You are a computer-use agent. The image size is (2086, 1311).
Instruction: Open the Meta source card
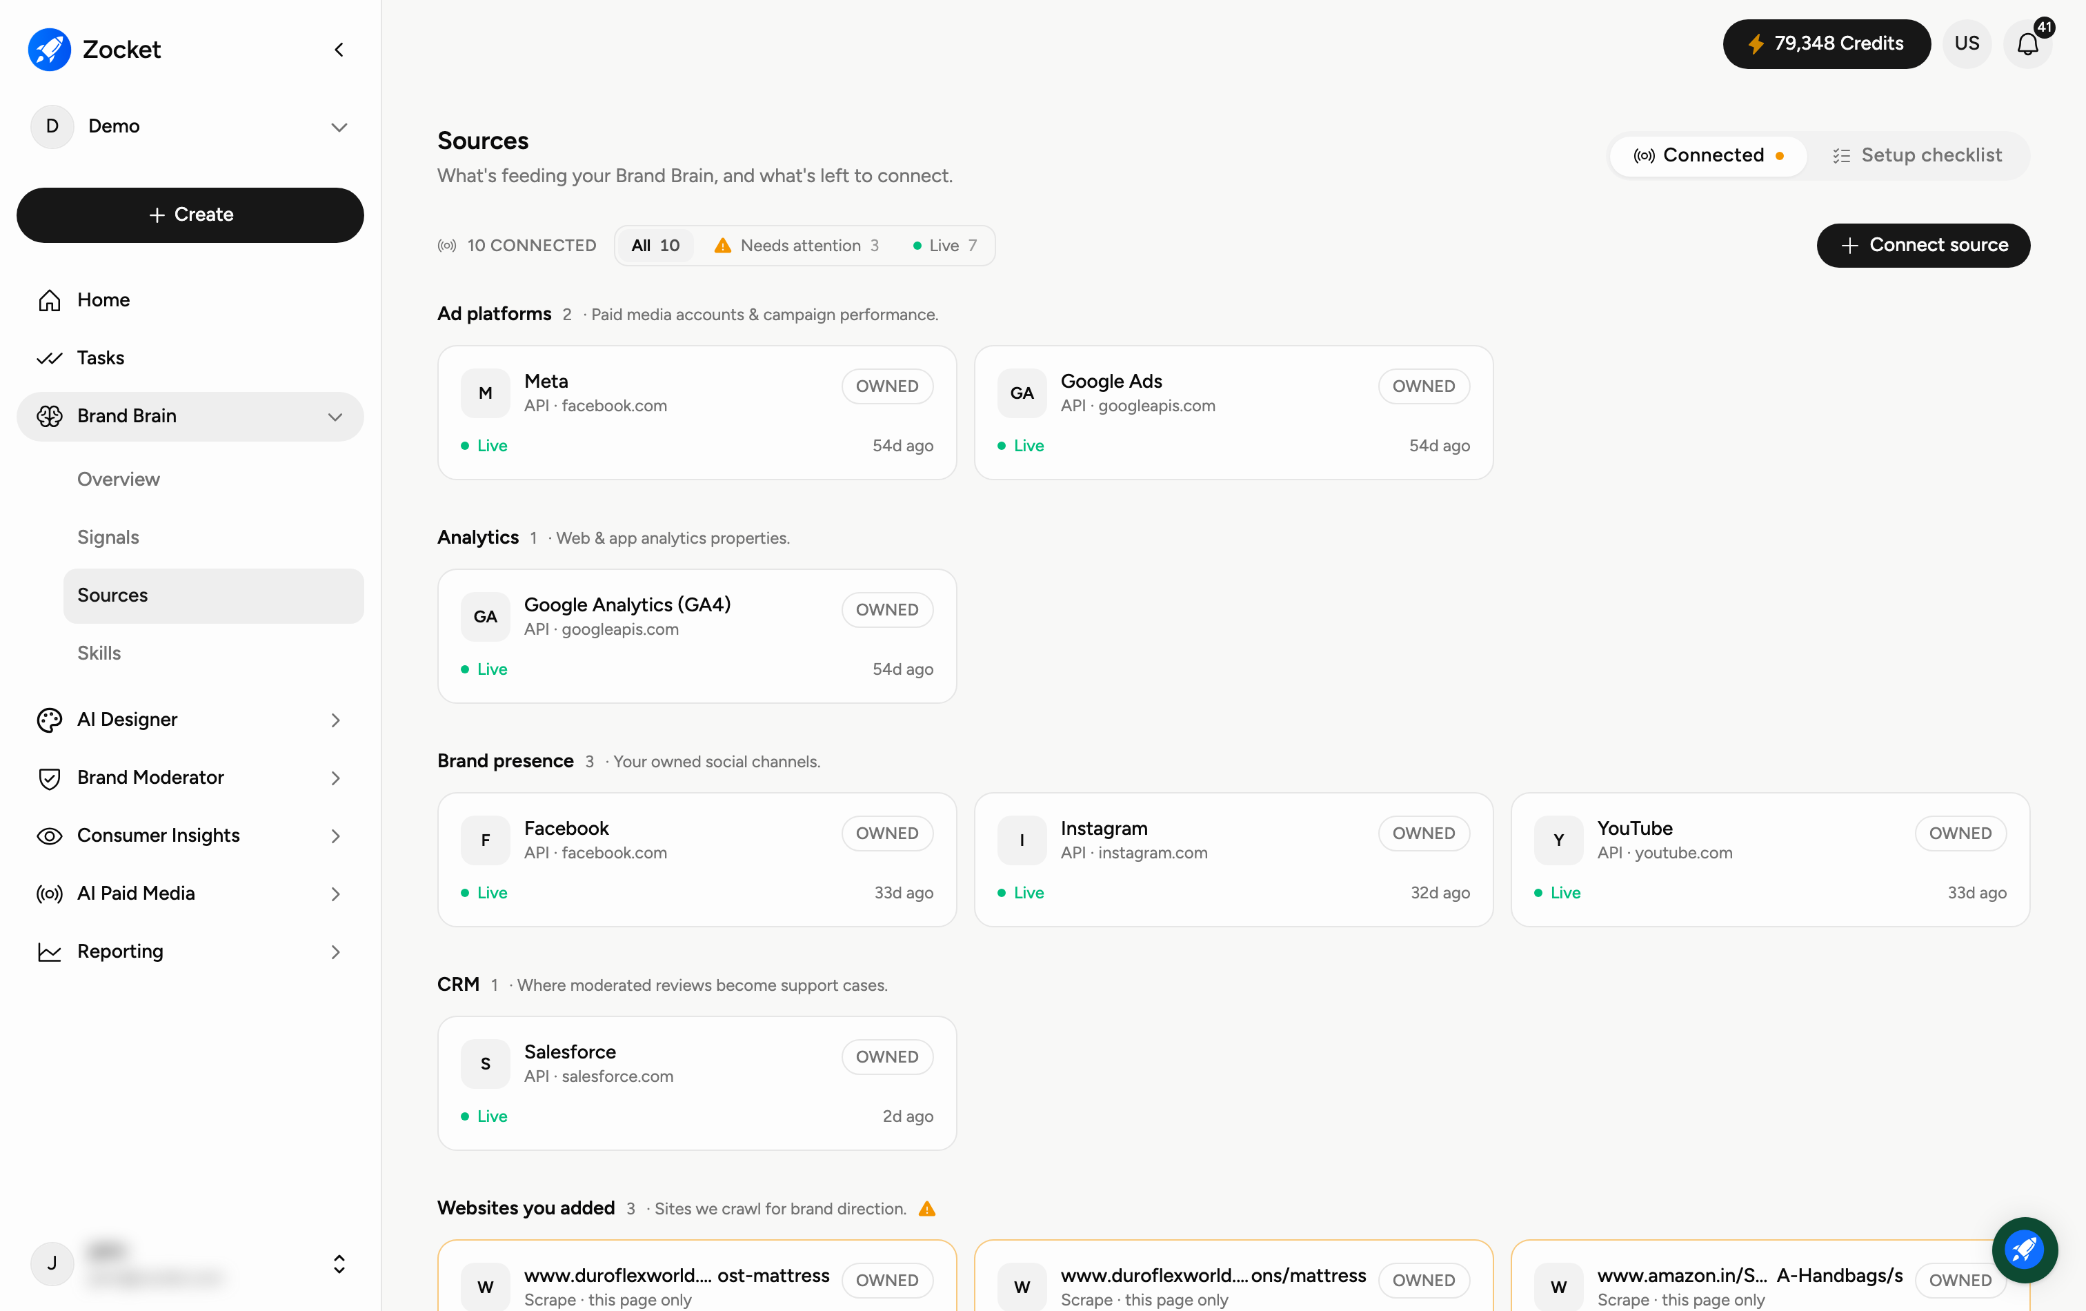pyautogui.click(x=697, y=413)
